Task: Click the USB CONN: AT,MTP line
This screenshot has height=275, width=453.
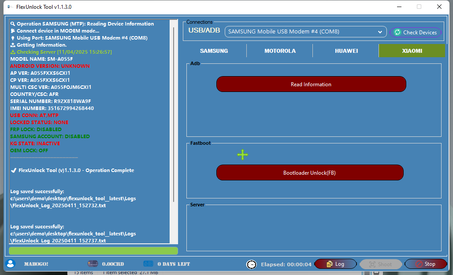Action: 34,115
